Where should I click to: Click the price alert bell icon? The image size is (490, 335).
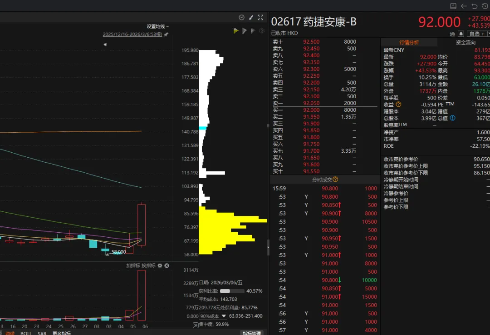point(461,34)
